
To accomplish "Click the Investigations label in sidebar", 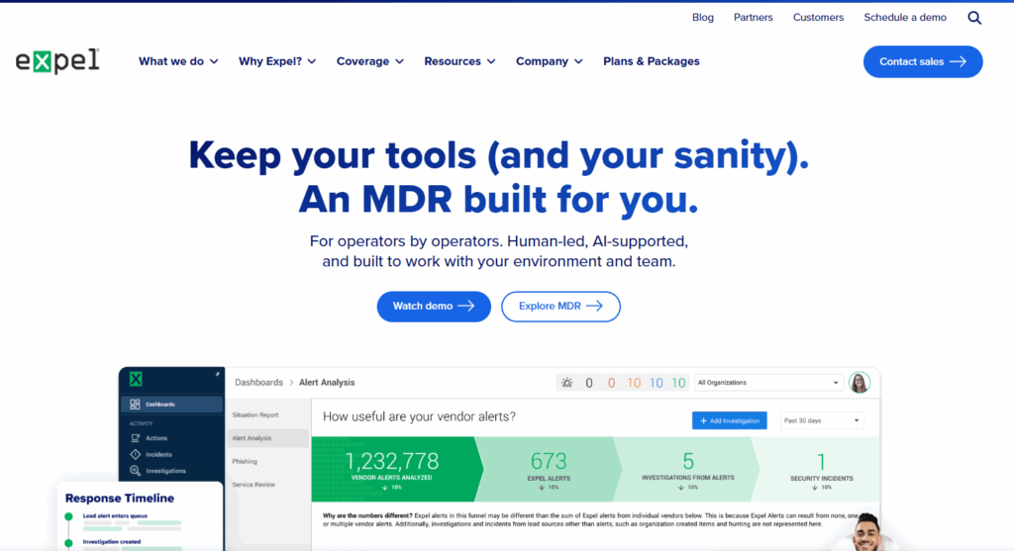I will (x=165, y=471).
